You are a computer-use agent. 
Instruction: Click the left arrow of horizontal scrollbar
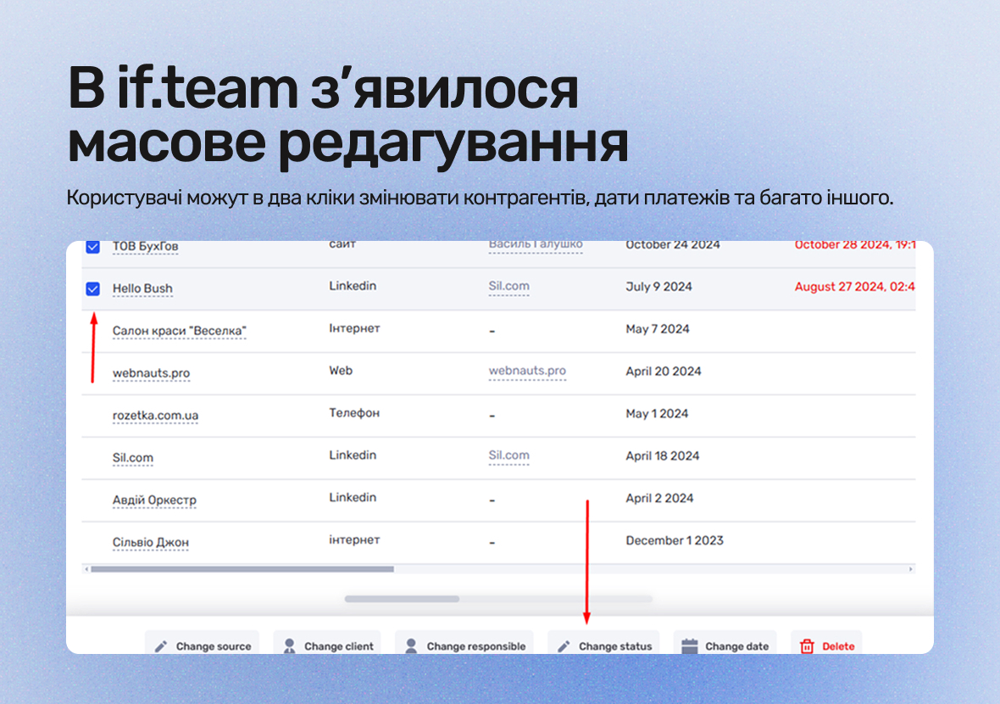pyautogui.click(x=86, y=568)
